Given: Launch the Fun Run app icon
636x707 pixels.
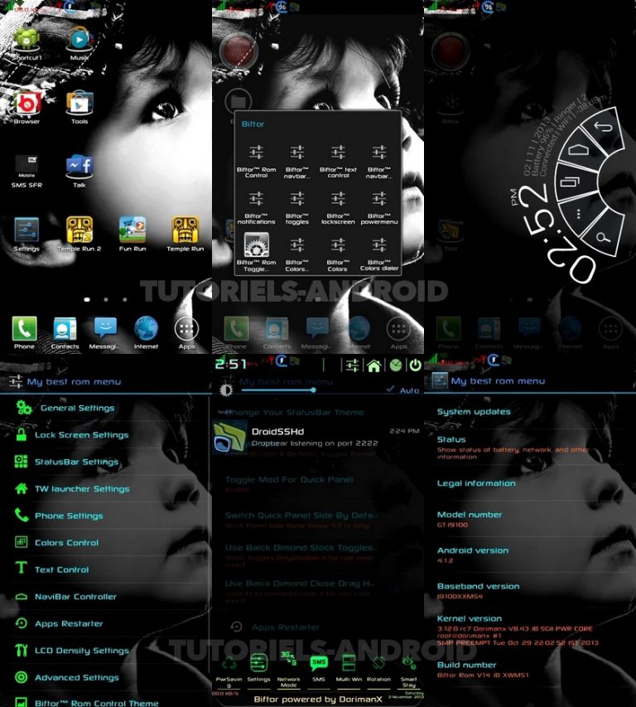Looking at the screenshot, I should [x=132, y=230].
